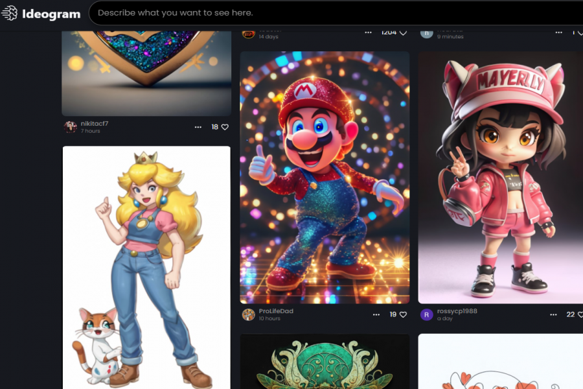Open more options for ProLifeDad's post
The image size is (583, 389).
(376, 314)
